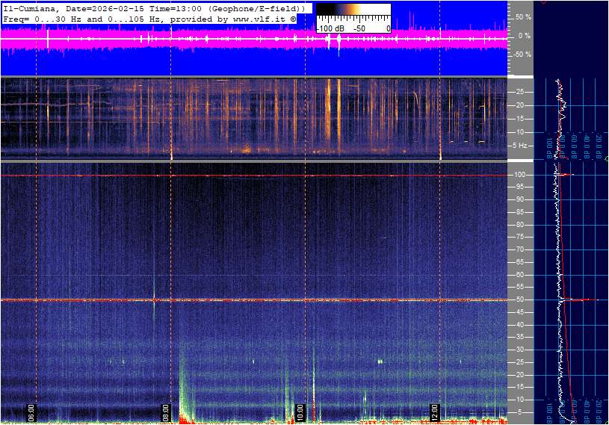Select the 08:00 time marker
Screen dimensions: 609x425
point(166,410)
